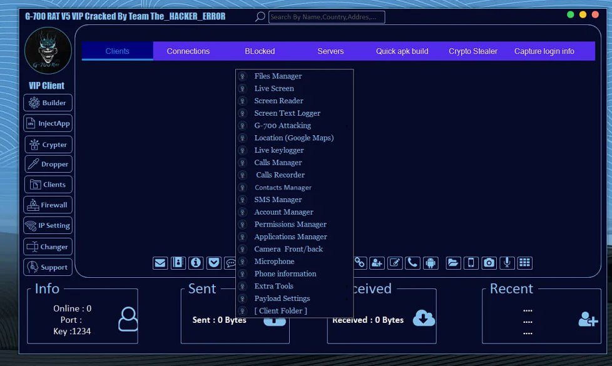This screenshot has width=612, height=366.
Task: Click the Android robot toolbar icon
Action: pos(431,263)
